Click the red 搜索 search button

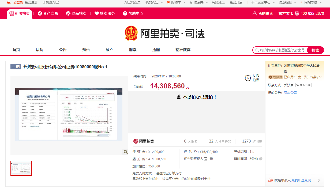pyautogui.click(x=315, y=50)
